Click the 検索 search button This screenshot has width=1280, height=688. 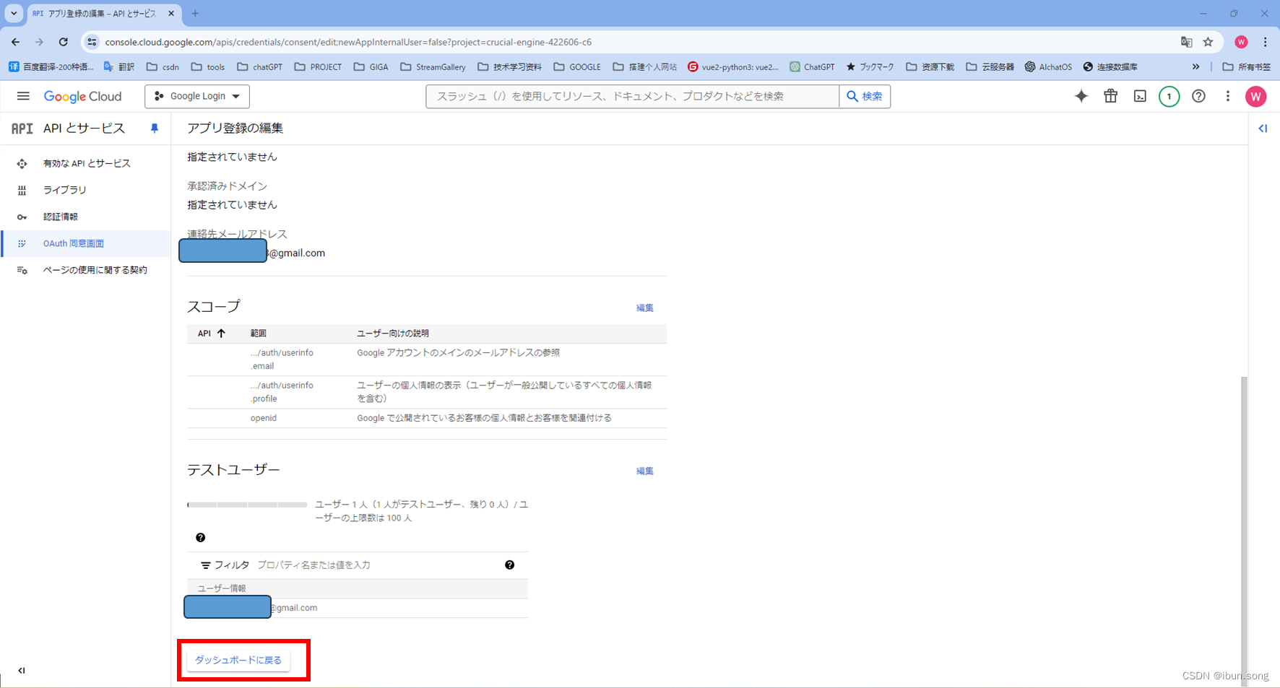tap(865, 96)
